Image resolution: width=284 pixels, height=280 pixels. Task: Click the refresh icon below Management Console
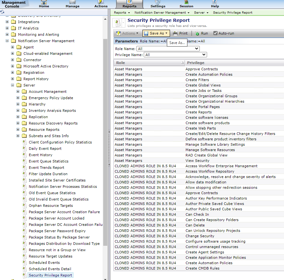point(3,11)
